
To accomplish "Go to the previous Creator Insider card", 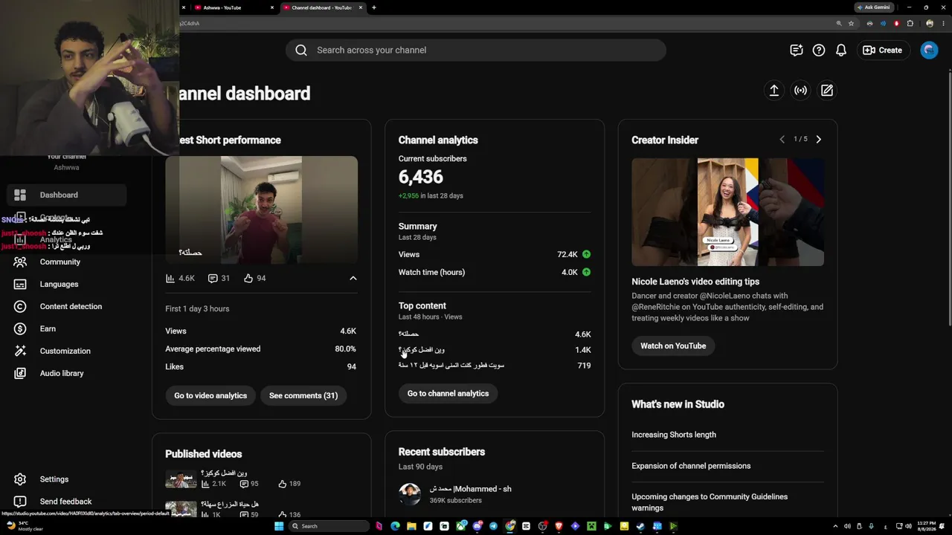I will click(x=782, y=139).
